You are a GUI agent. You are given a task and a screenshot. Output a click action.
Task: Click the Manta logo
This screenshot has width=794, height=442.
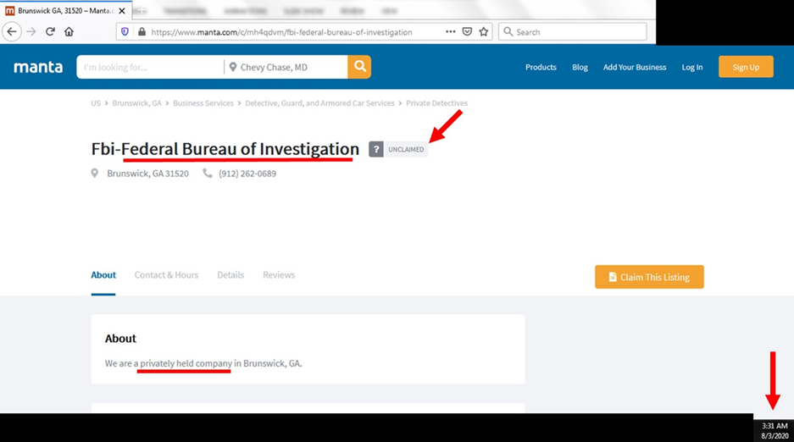[x=38, y=67]
